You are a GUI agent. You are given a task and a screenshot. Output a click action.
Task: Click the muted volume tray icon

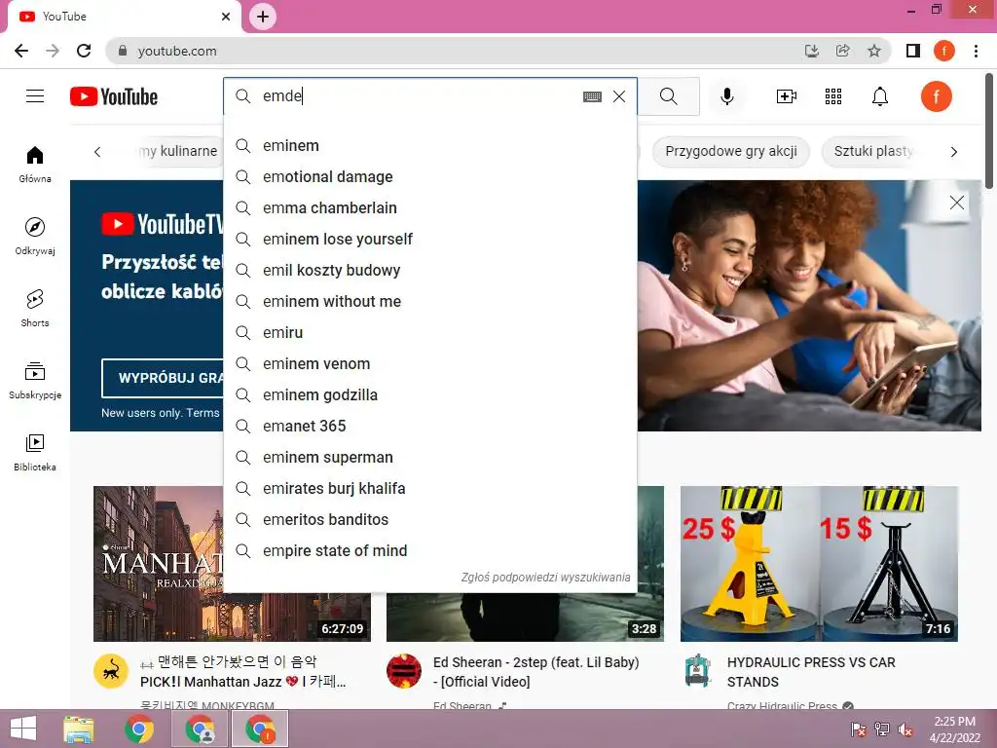coord(905,729)
